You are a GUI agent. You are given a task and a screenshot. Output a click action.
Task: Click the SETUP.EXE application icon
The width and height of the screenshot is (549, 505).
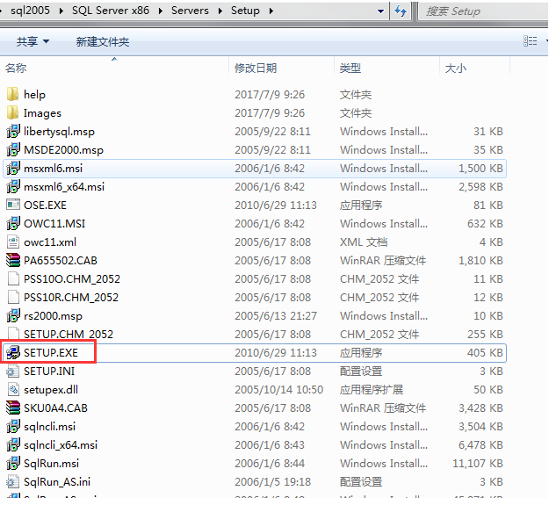tap(13, 352)
